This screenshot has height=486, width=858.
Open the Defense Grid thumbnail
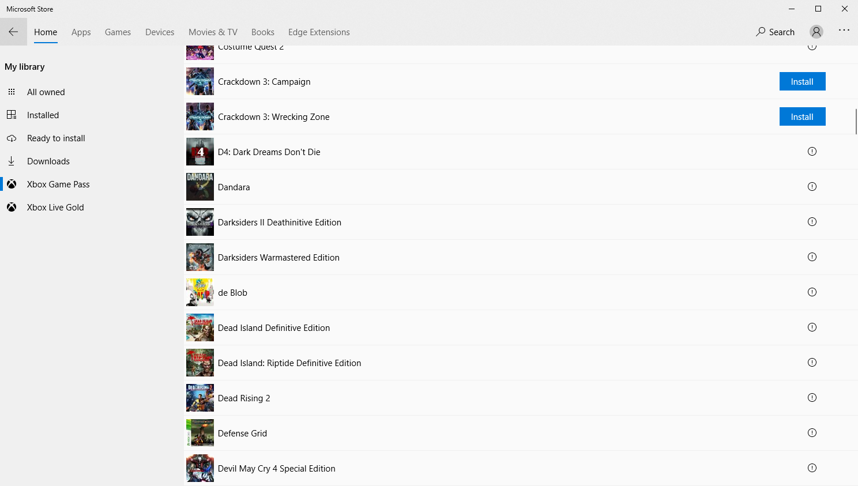pyautogui.click(x=200, y=433)
